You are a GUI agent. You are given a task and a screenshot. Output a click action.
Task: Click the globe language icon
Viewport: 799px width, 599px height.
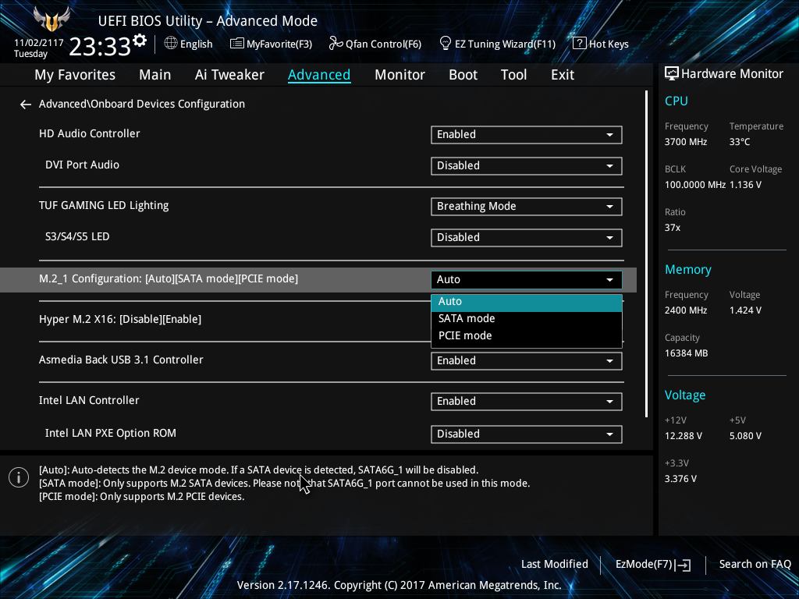pyautogui.click(x=171, y=44)
